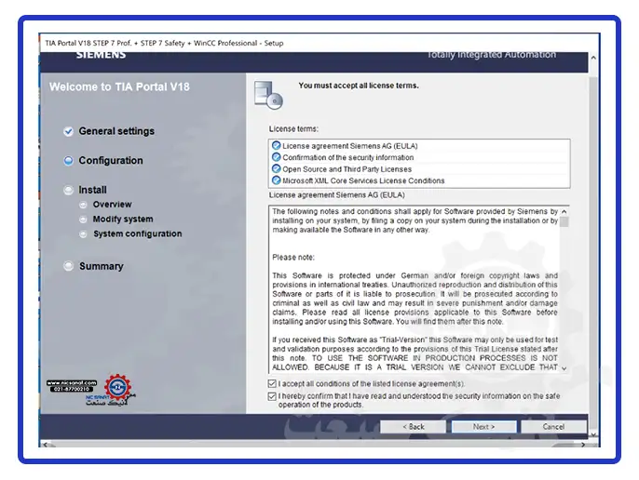Click the Modify system sub-step bullet icon

[x=83, y=220]
